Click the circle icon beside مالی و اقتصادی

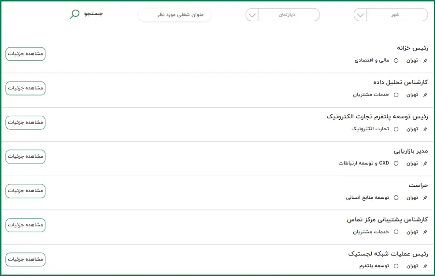pos(396,61)
